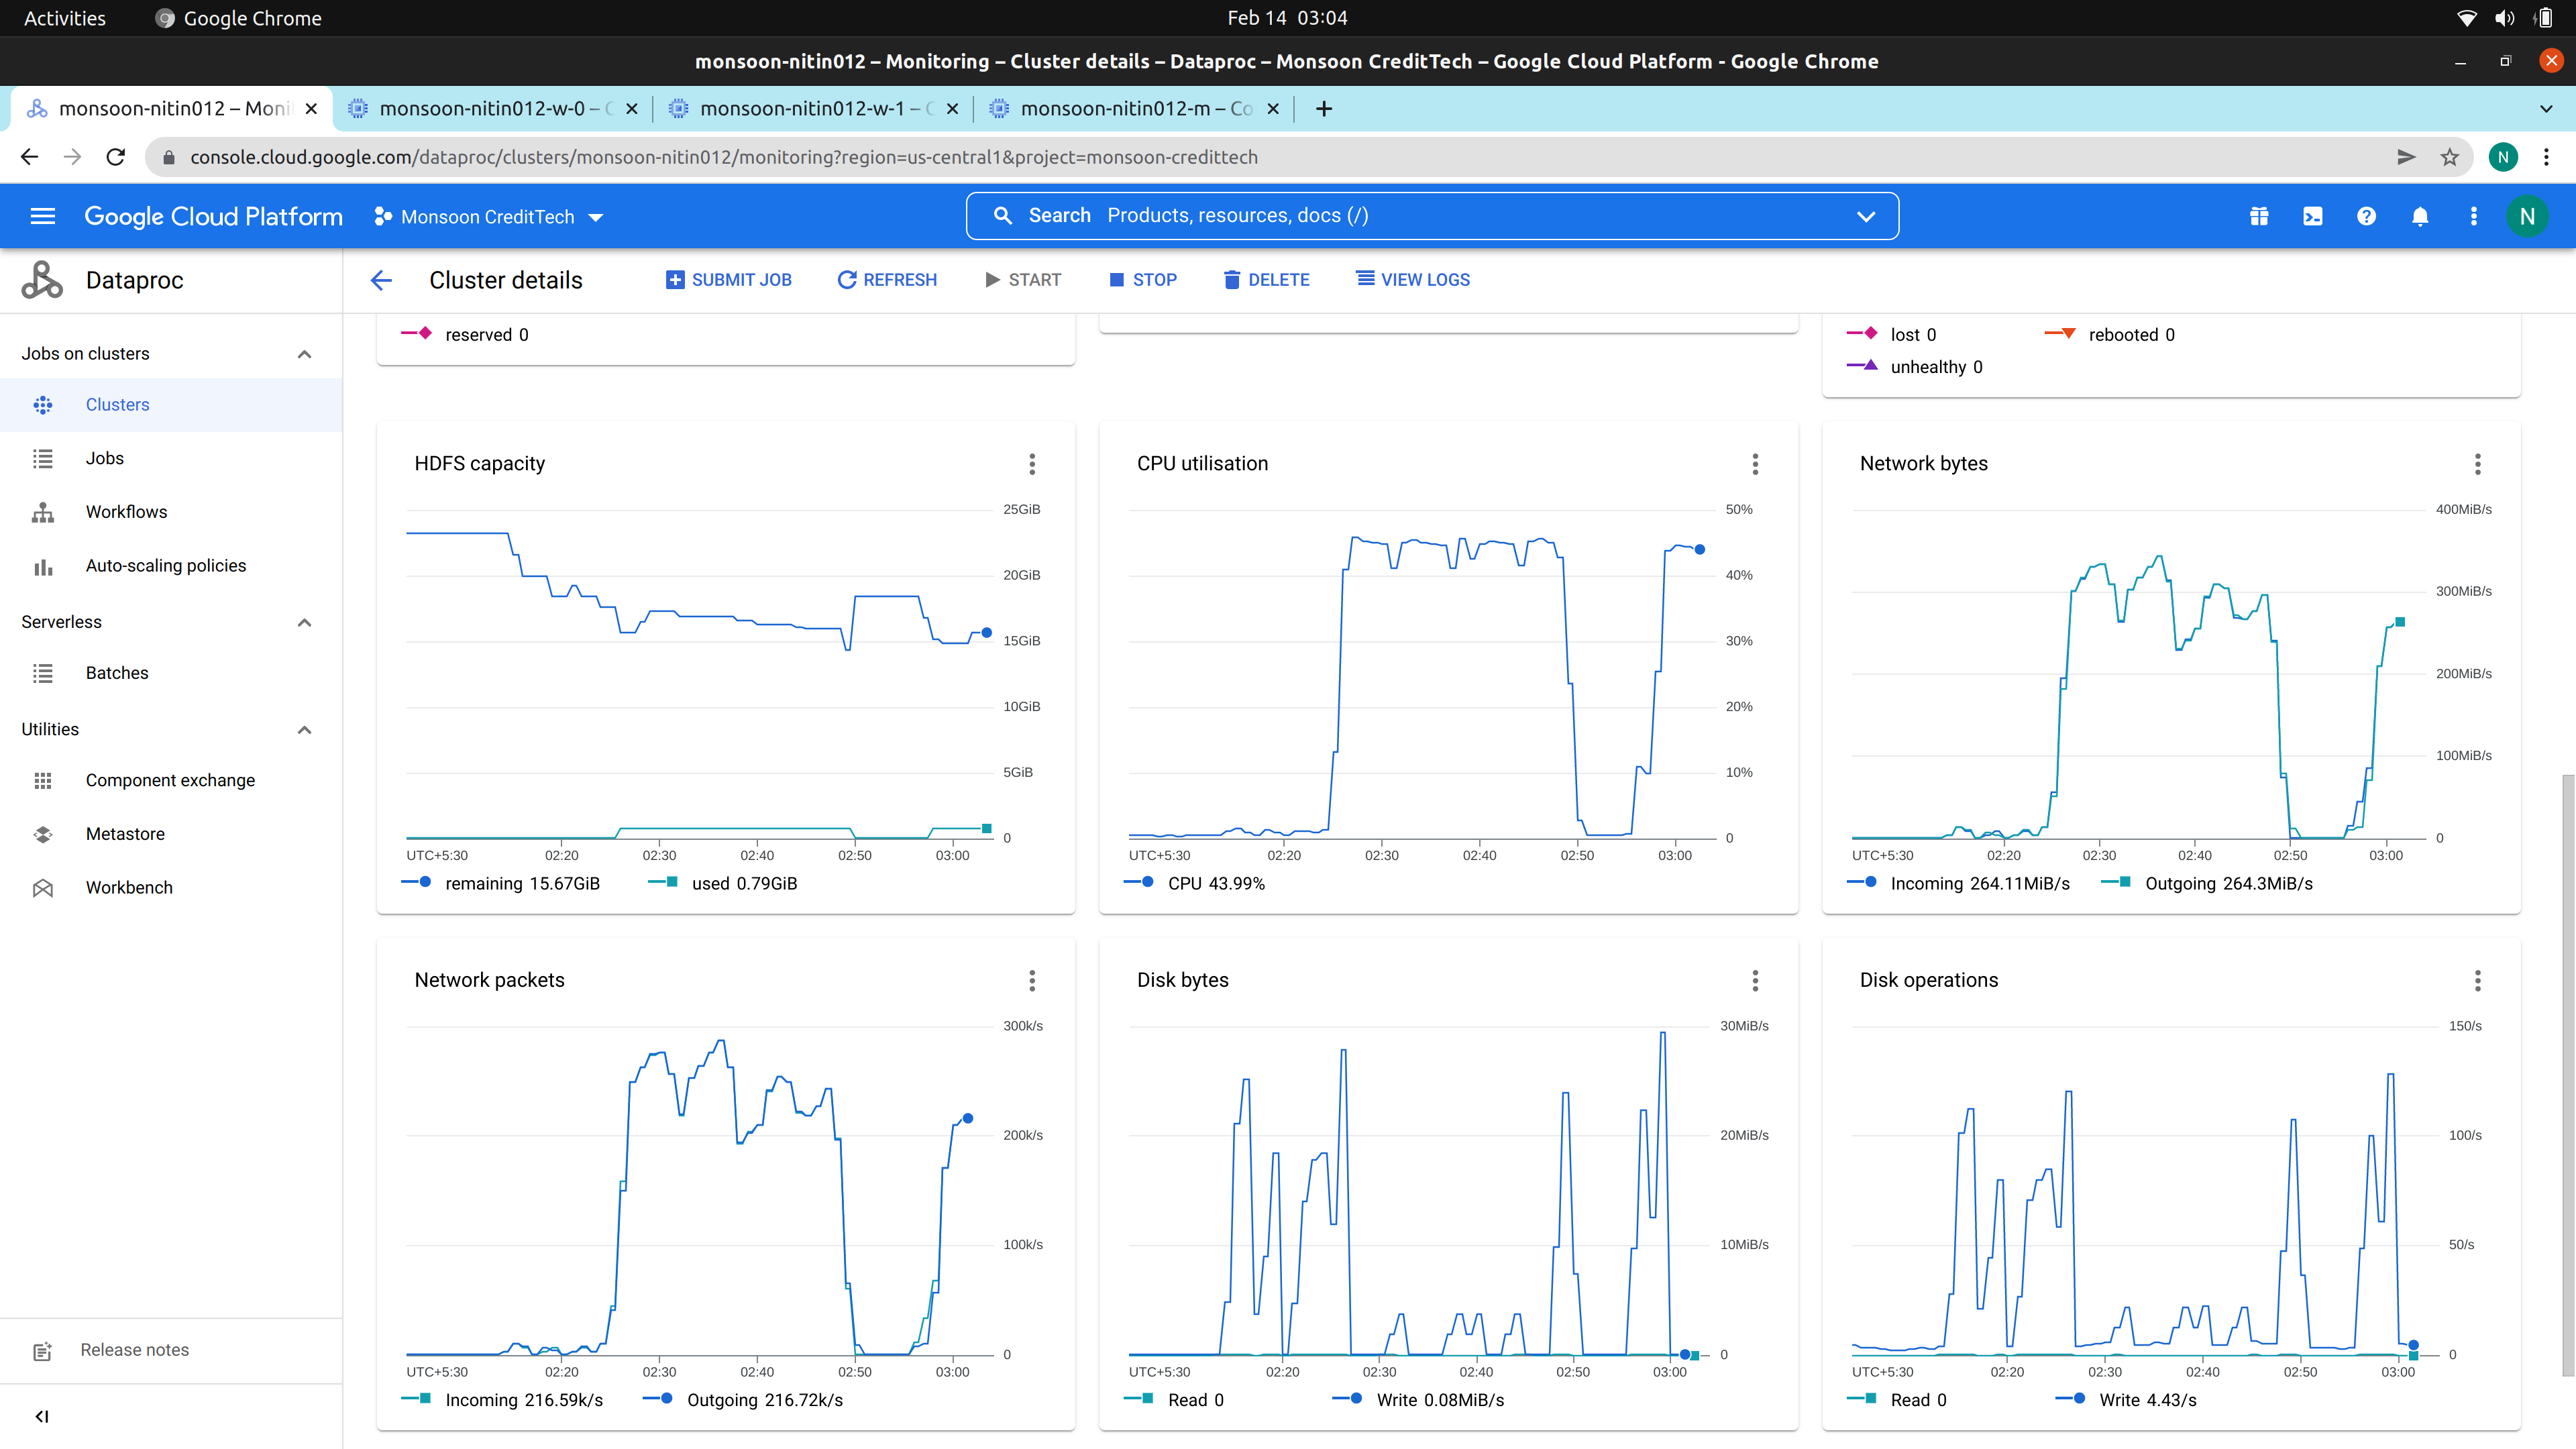Click the SUBMIT JOB button
The image size is (2576, 1449).
click(x=729, y=280)
